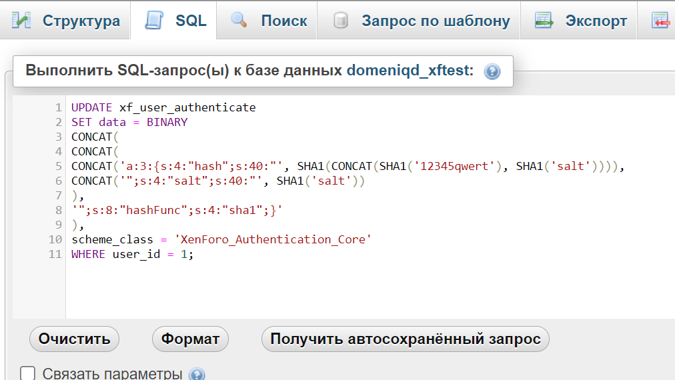Click the '12345qwert' string in query

(x=455, y=166)
